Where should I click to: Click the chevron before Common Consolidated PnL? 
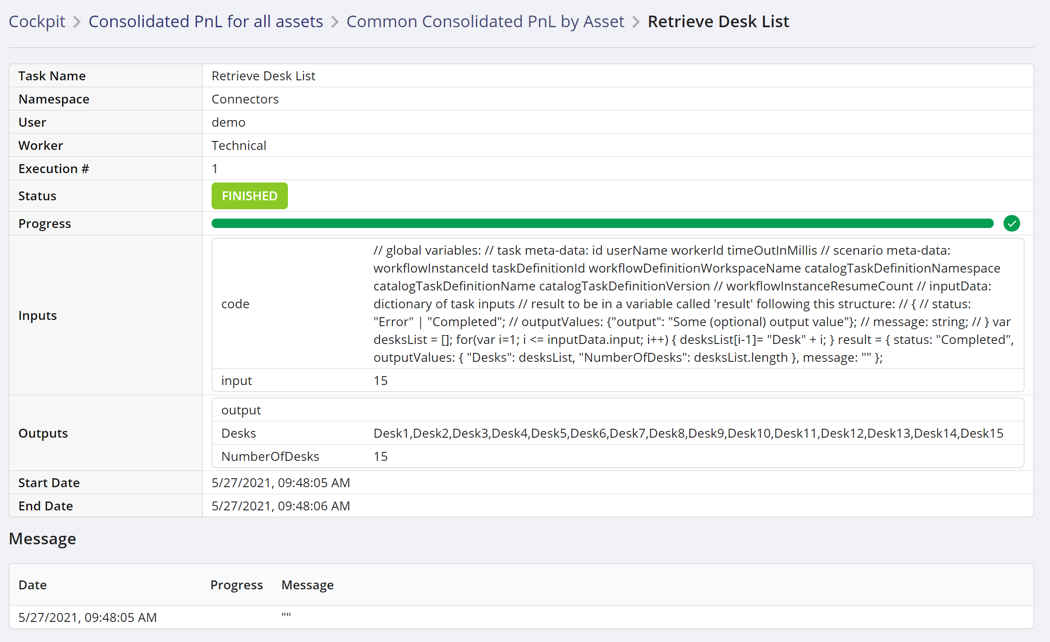(335, 22)
